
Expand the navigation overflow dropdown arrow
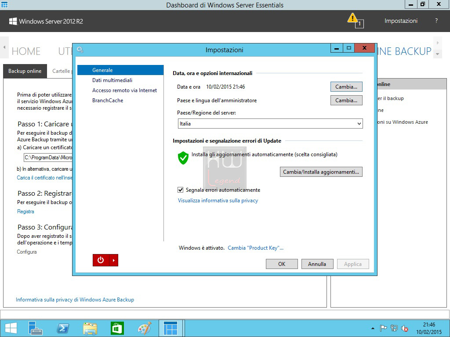coord(437,54)
